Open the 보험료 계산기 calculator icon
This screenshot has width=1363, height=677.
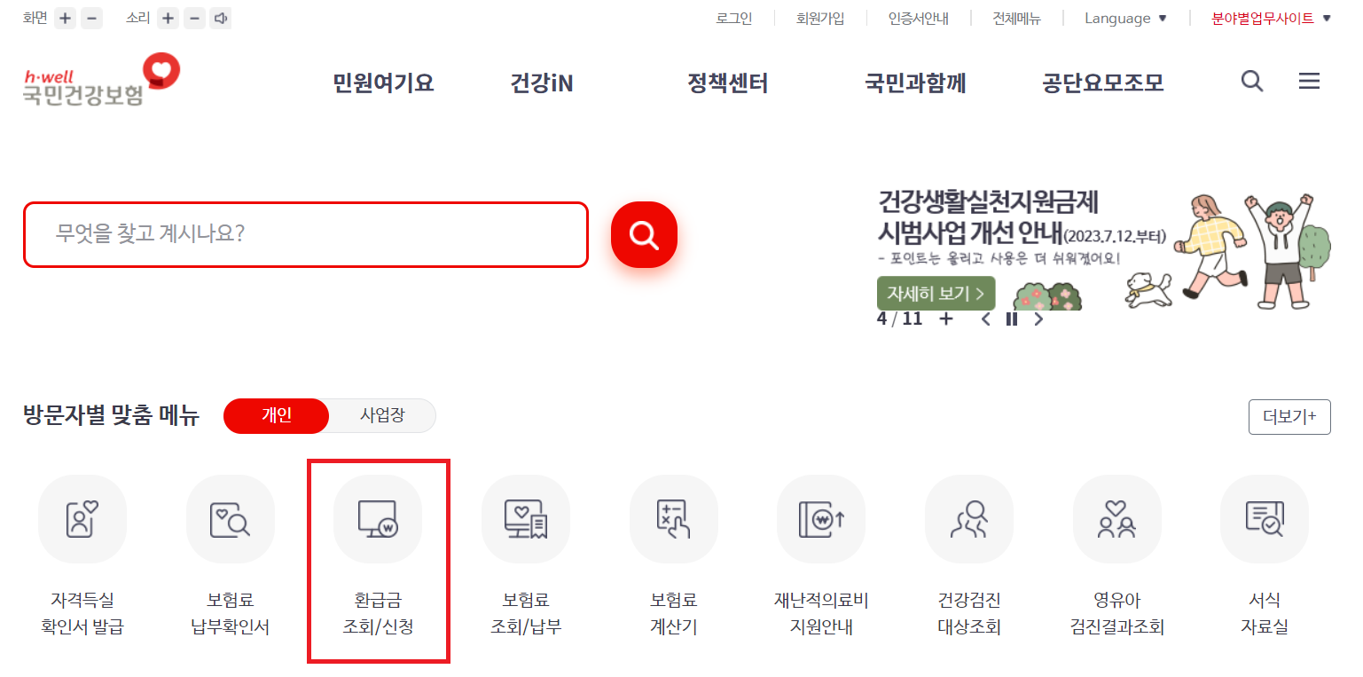[673, 519]
